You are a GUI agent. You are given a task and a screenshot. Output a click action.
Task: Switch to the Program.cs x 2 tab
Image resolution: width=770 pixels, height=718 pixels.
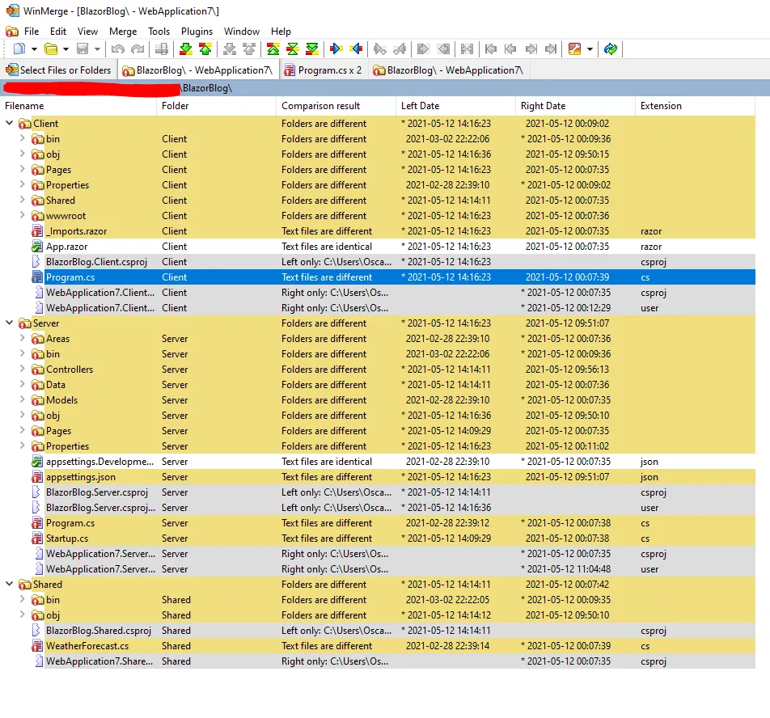(324, 70)
